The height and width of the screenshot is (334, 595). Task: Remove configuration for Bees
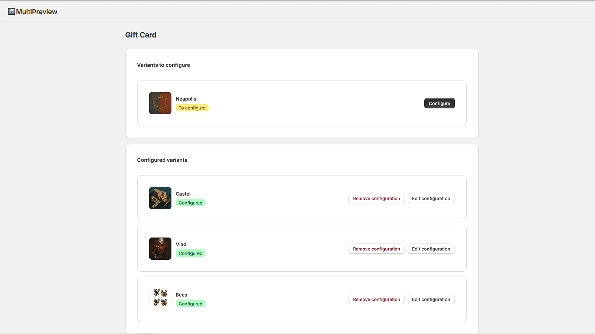(x=376, y=299)
